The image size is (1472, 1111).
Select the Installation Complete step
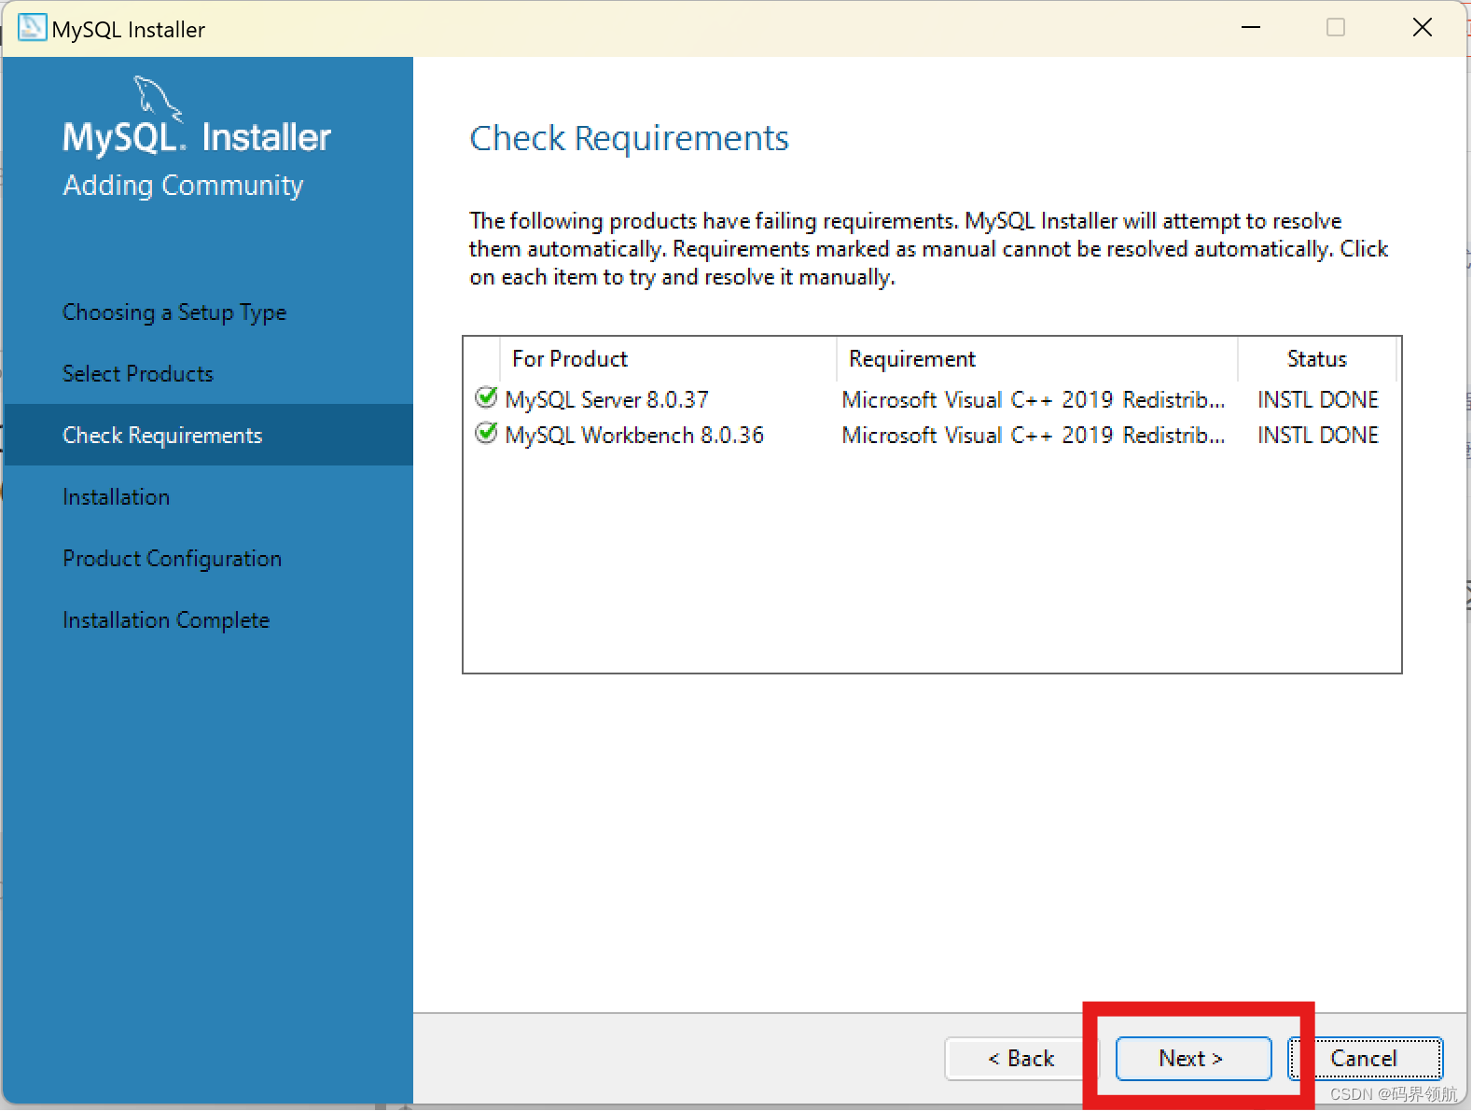pos(166,620)
